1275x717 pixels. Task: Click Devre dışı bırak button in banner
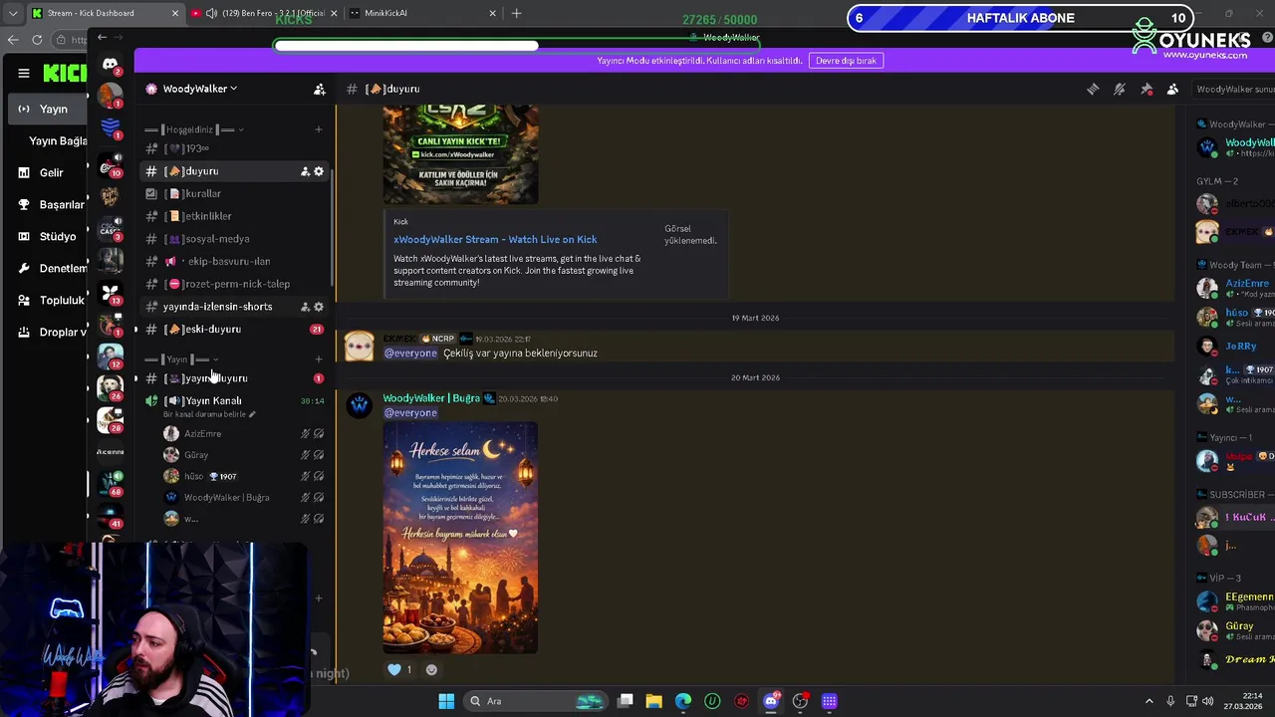coord(846,61)
